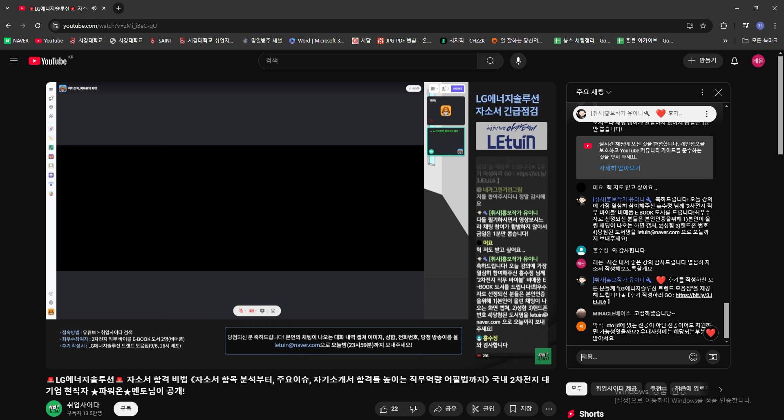The width and height of the screenshot is (784, 420).
Task: Click the voice search microphone icon
Action: point(518,61)
